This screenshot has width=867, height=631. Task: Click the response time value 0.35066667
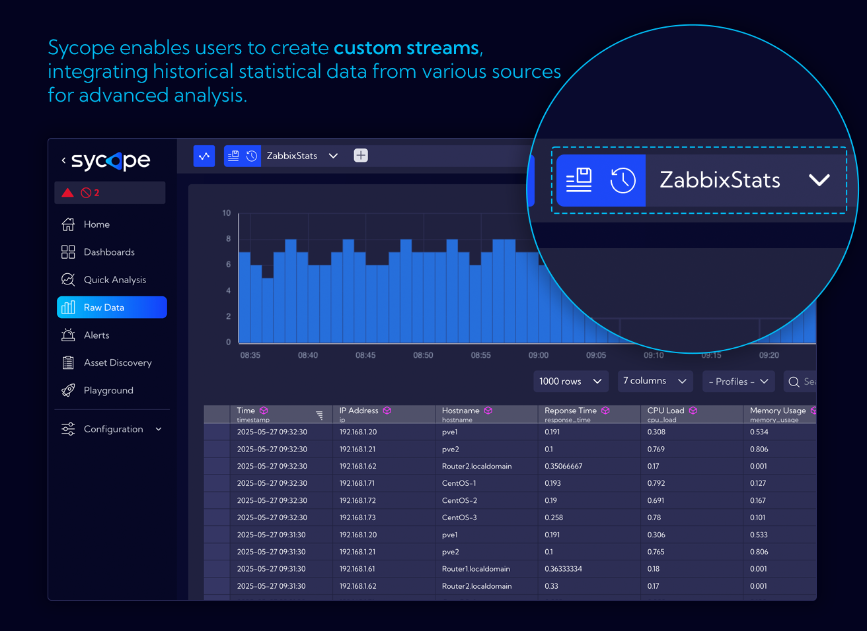click(x=563, y=466)
